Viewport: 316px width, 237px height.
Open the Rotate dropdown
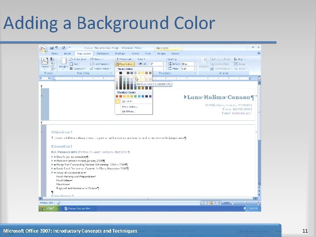241,69
